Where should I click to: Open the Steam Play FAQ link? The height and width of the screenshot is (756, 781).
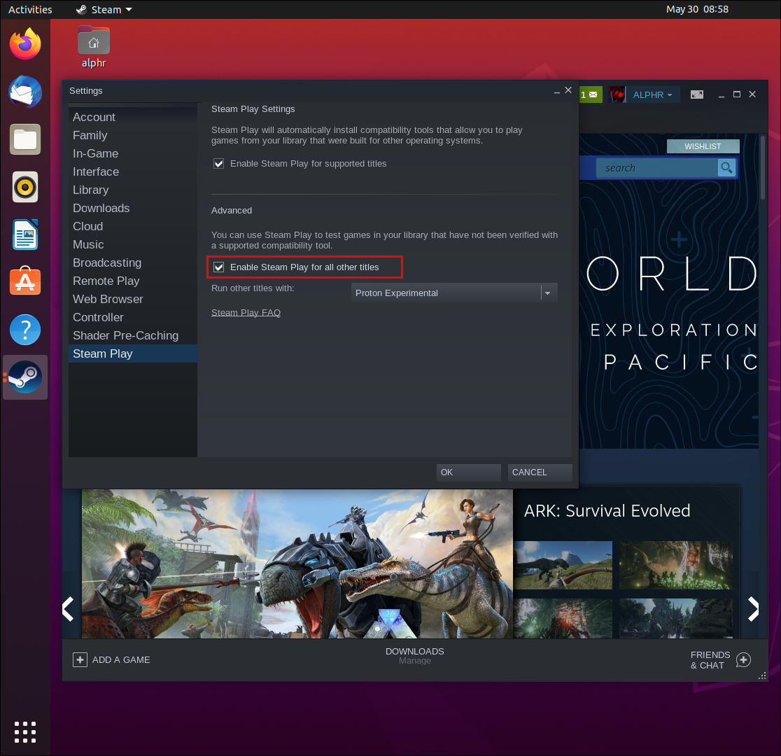[246, 312]
